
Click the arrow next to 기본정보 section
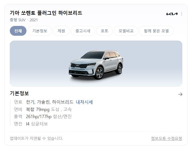180,94
